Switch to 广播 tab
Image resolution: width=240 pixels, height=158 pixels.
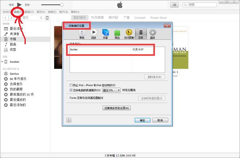pos(126,18)
